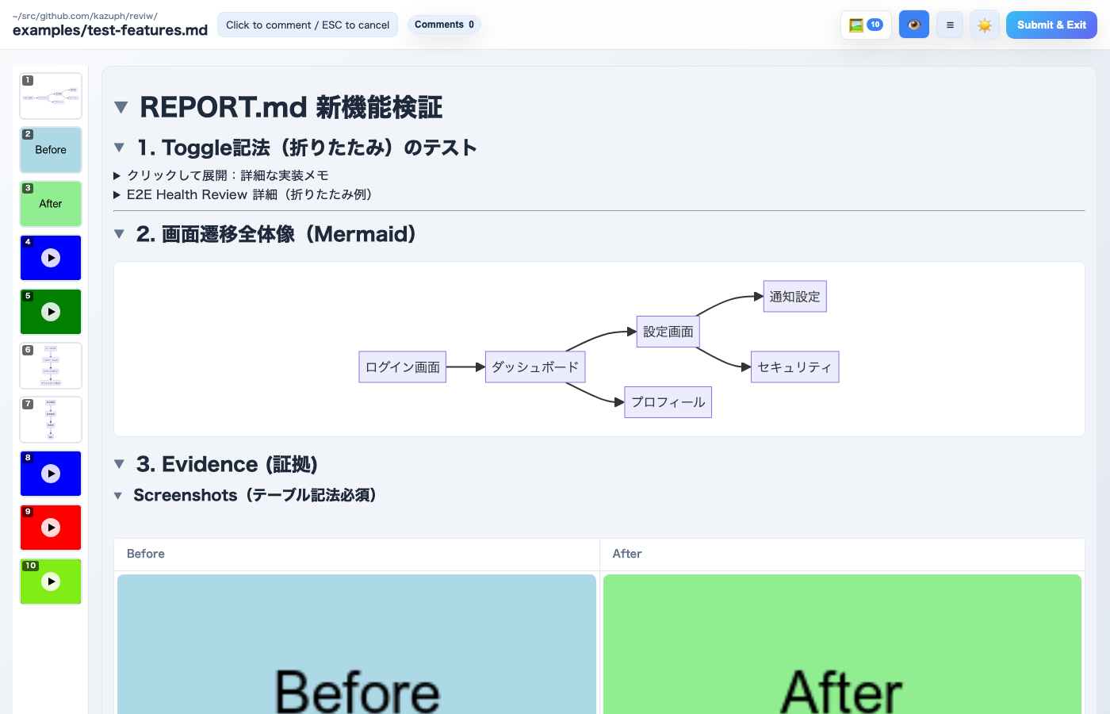
Task: Click the play icon on blue thumbnail 8
Action: tap(50, 474)
